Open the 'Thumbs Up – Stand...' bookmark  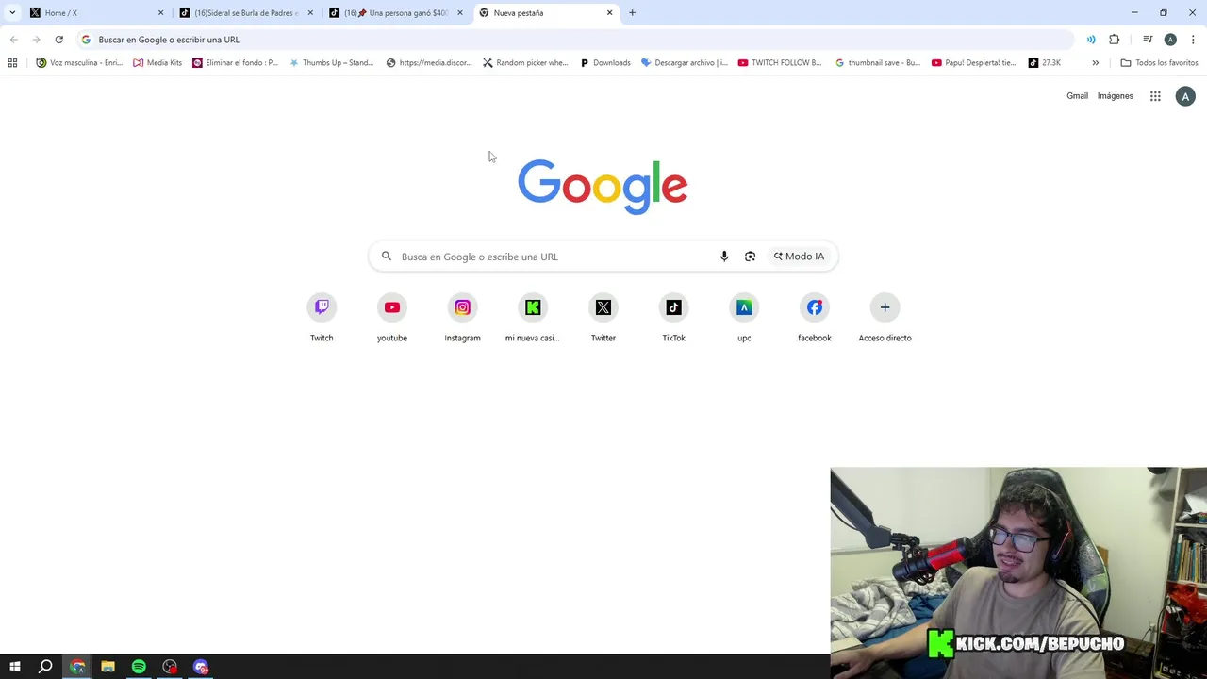[x=332, y=63]
